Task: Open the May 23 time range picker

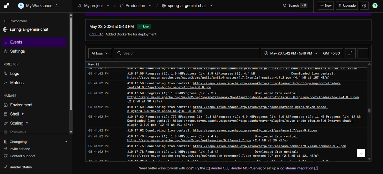Action: [x=291, y=53]
